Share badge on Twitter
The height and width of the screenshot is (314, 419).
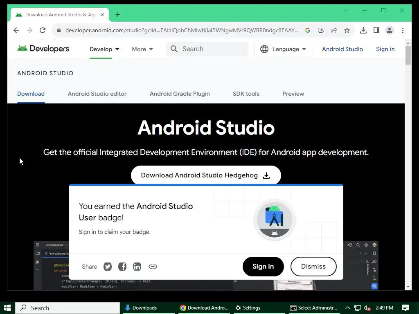(108, 267)
